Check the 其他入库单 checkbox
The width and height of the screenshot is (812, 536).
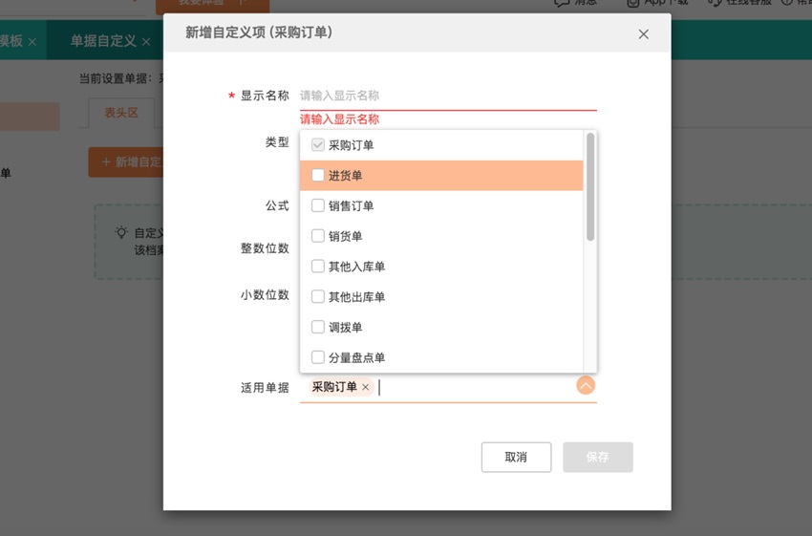(x=317, y=267)
